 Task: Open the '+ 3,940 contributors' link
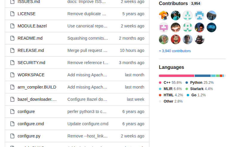tap(175, 51)
